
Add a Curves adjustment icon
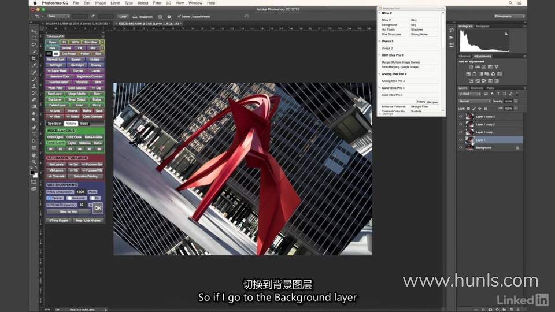pyautogui.click(x=484, y=67)
